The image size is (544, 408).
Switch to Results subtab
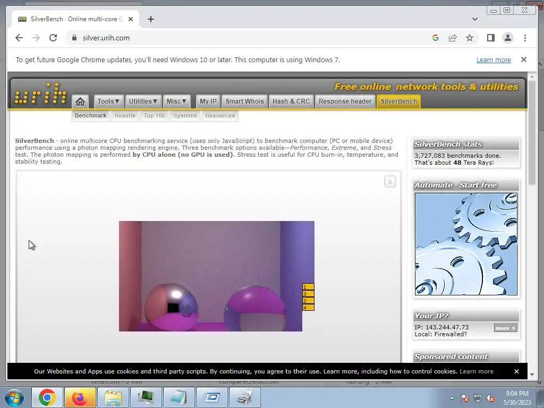coord(125,115)
